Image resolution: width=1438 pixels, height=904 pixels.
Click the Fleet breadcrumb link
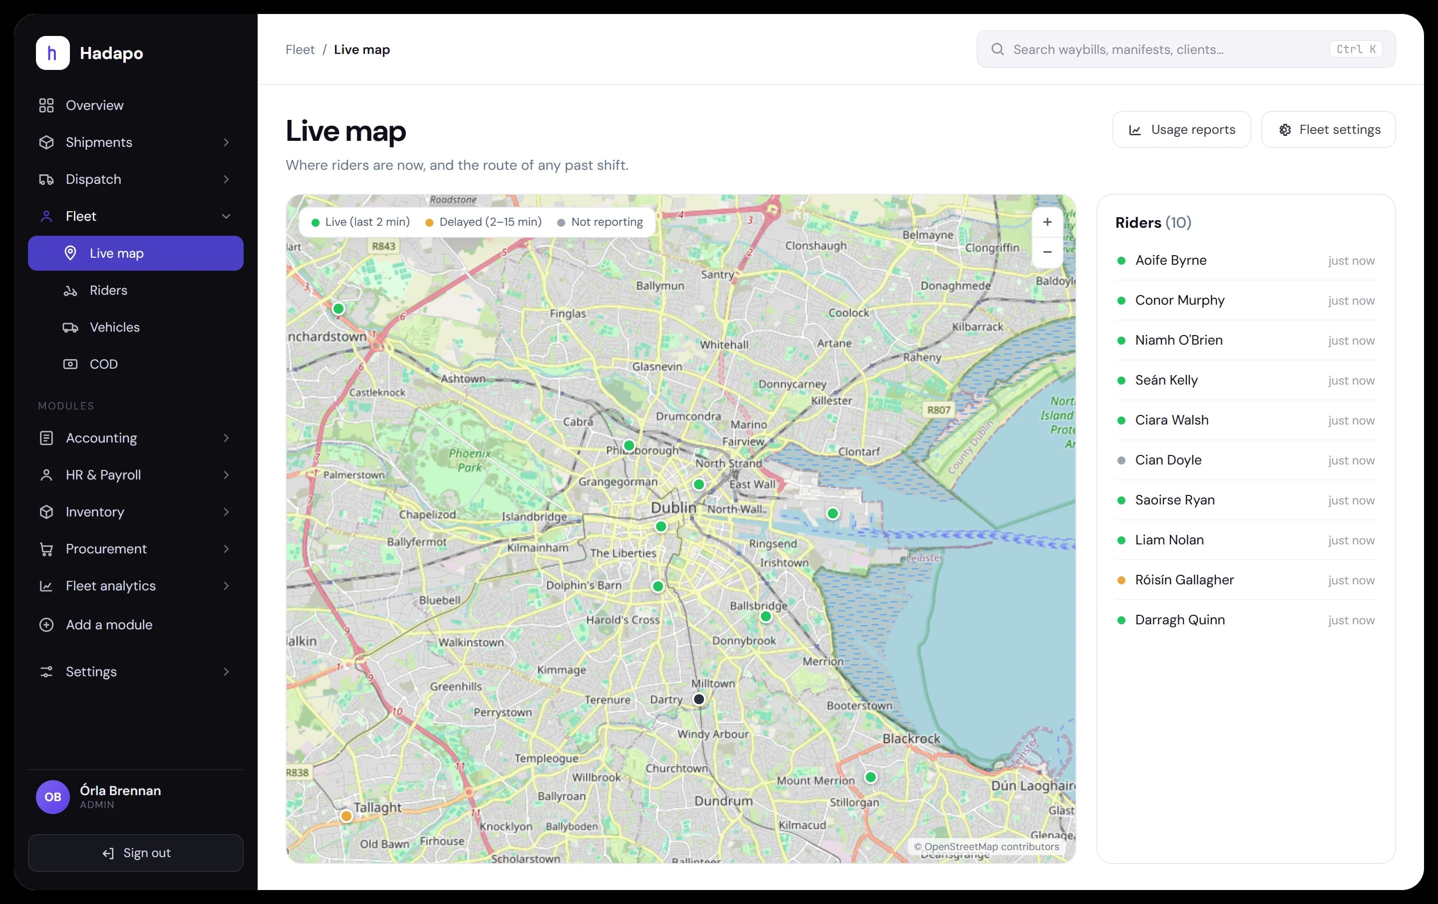coord(300,49)
